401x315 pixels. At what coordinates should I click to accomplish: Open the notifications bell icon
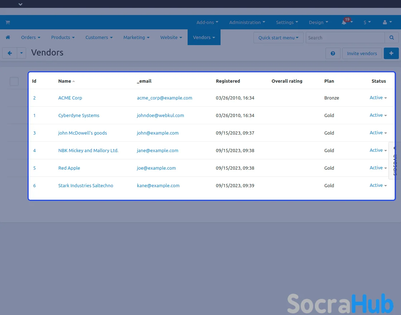(344, 22)
